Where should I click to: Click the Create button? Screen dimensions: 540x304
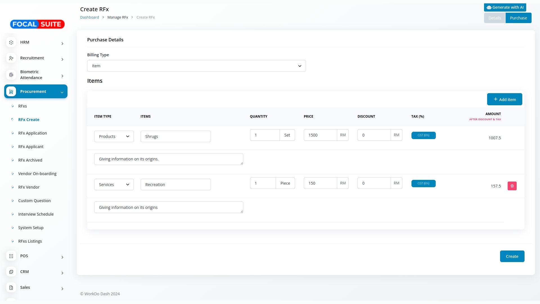pyautogui.click(x=512, y=256)
